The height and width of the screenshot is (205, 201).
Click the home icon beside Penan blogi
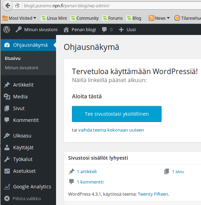pos(66,30)
